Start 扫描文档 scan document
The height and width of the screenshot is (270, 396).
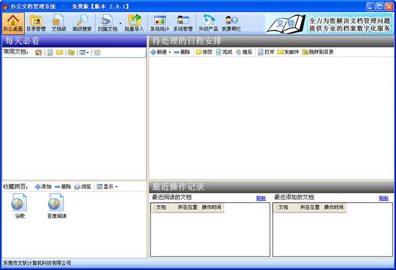click(107, 23)
